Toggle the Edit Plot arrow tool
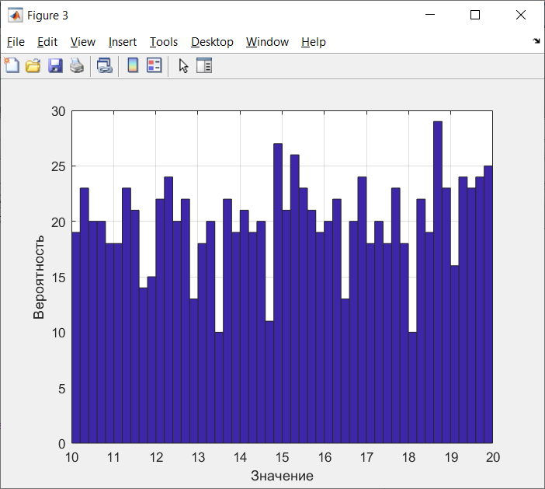This screenshot has width=545, height=489. [x=183, y=65]
